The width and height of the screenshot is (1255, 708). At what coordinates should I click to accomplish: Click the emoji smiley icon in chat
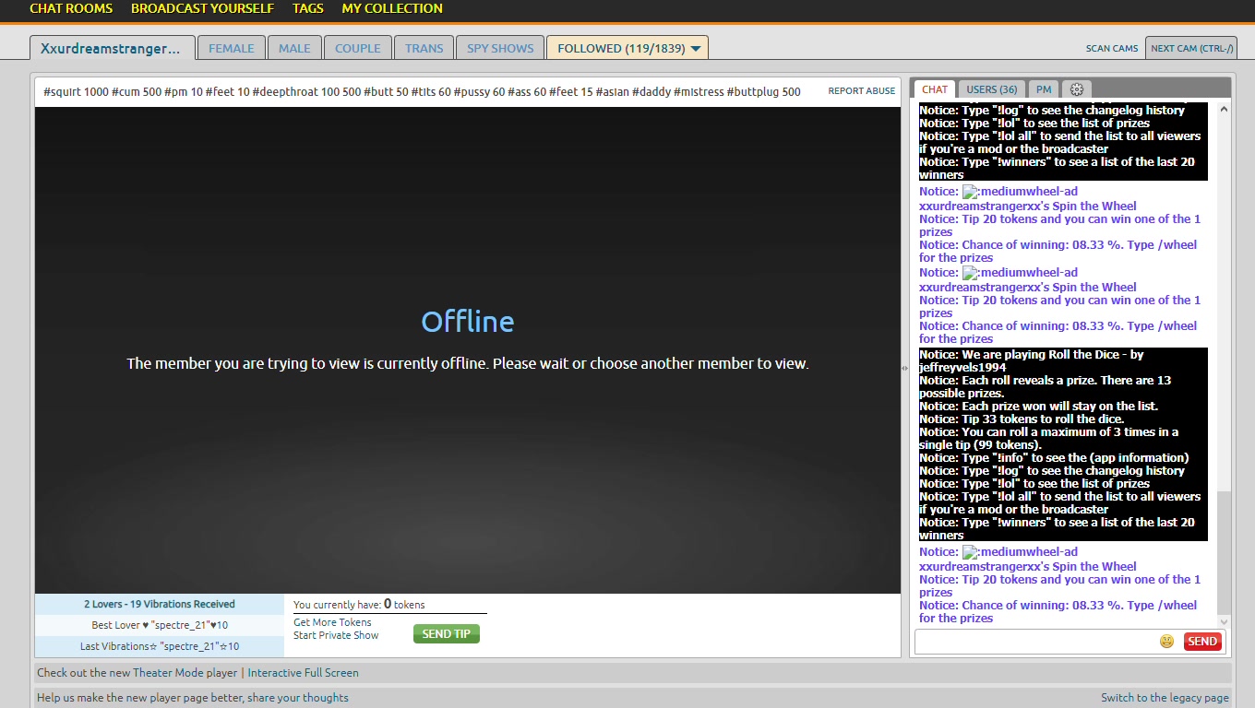click(x=1166, y=642)
